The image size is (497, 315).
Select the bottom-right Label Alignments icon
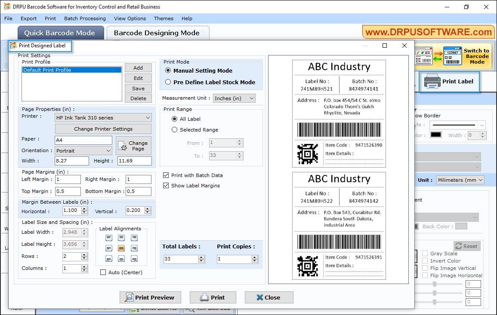(x=134, y=259)
